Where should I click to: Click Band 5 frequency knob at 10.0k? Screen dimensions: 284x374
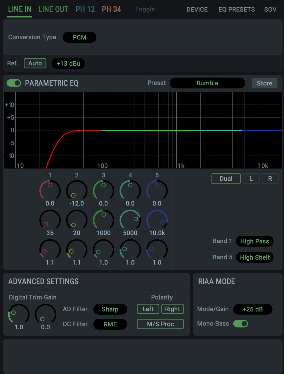click(x=157, y=220)
